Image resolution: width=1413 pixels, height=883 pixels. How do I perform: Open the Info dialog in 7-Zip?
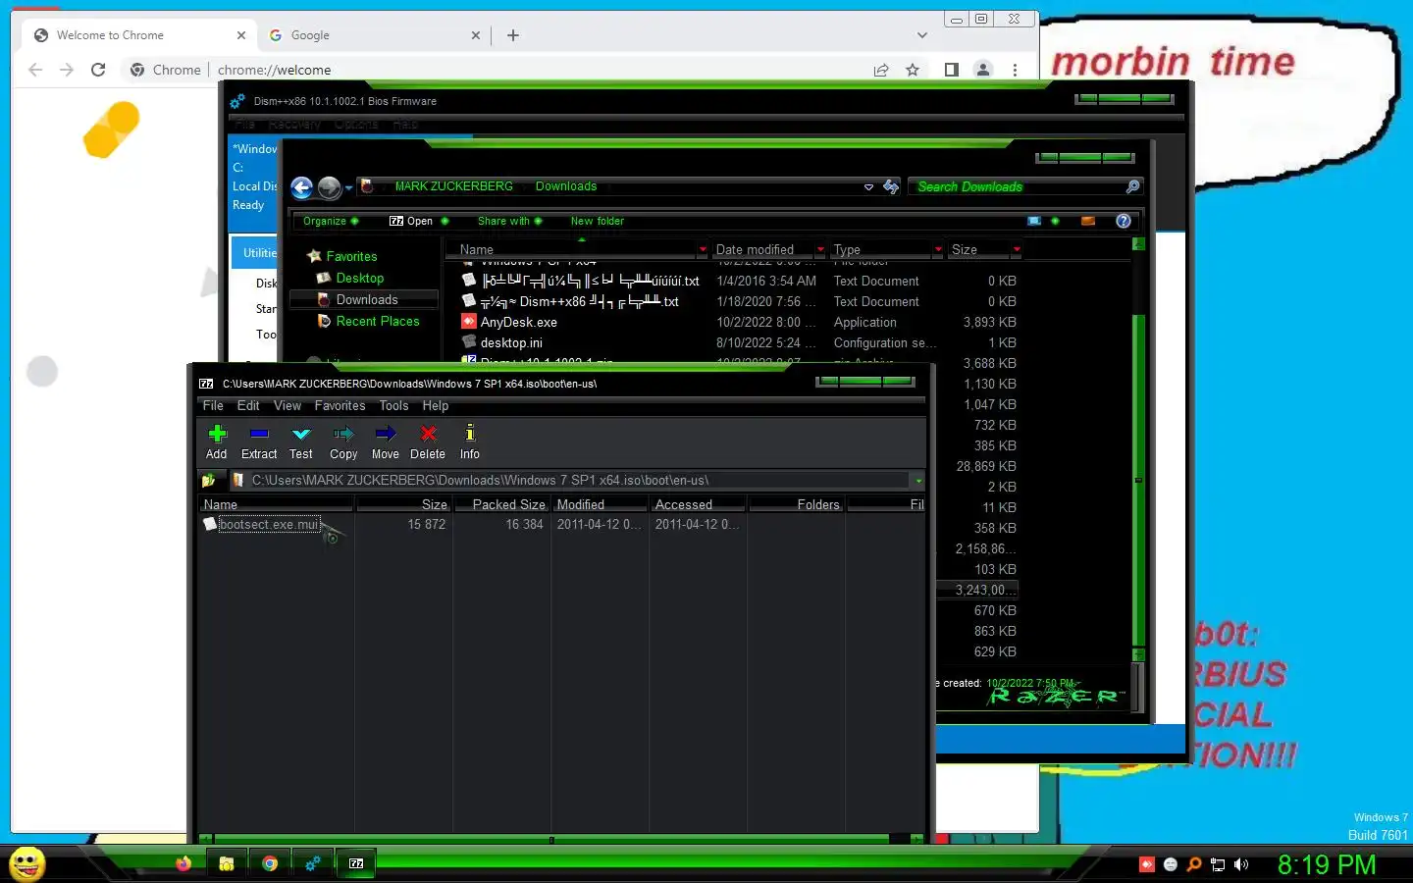(x=470, y=441)
